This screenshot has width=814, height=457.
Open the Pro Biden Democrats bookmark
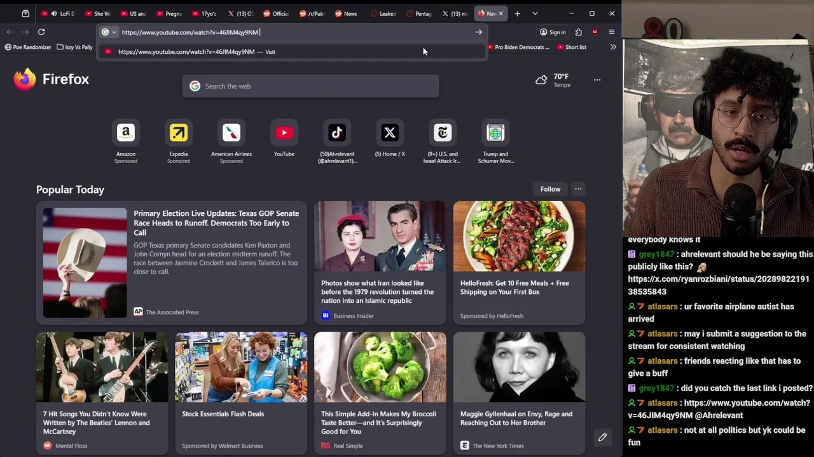pyautogui.click(x=518, y=47)
